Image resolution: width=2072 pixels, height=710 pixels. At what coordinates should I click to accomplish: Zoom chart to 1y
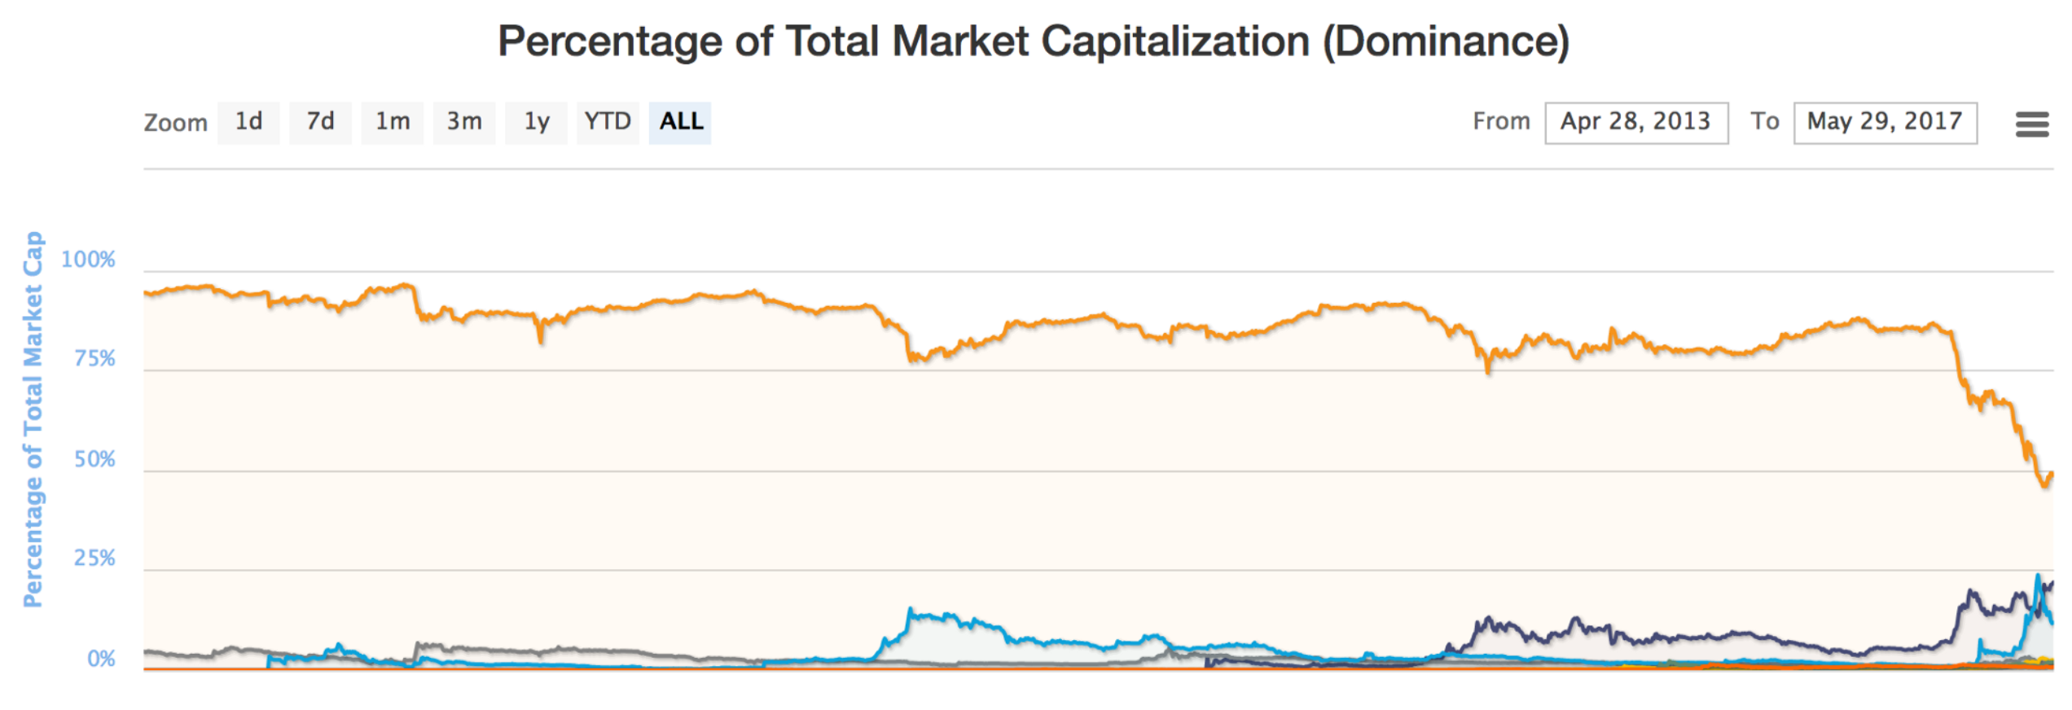tap(536, 122)
